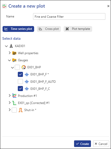Click the green step icon of EX01_qo

(x=14, y=103)
